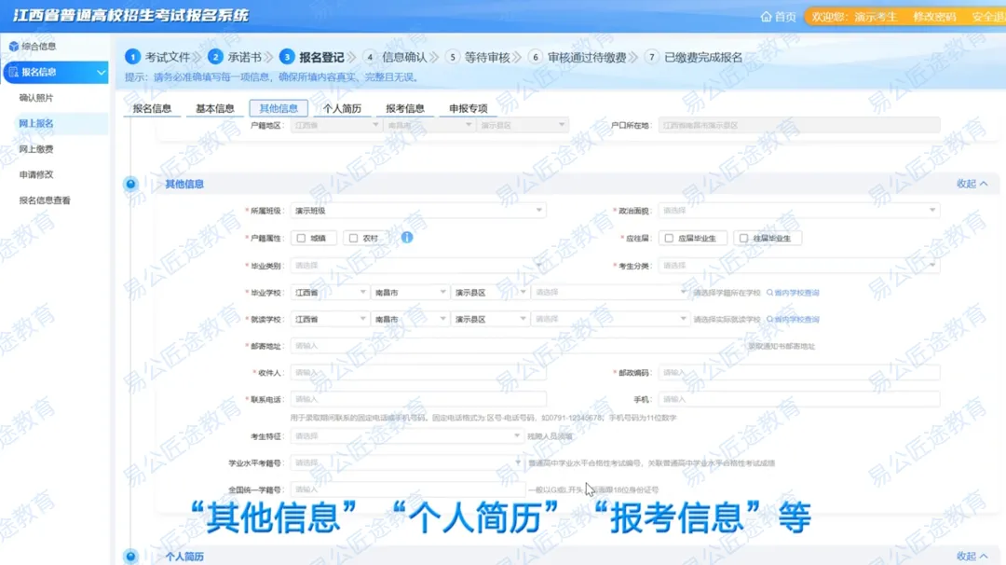Open the 考生分类 dropdown
The height and width of the screenshot is (565, 1006).
799,265
